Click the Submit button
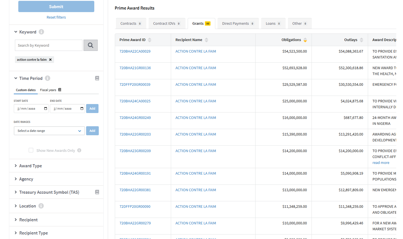 [x=56, y=6]
